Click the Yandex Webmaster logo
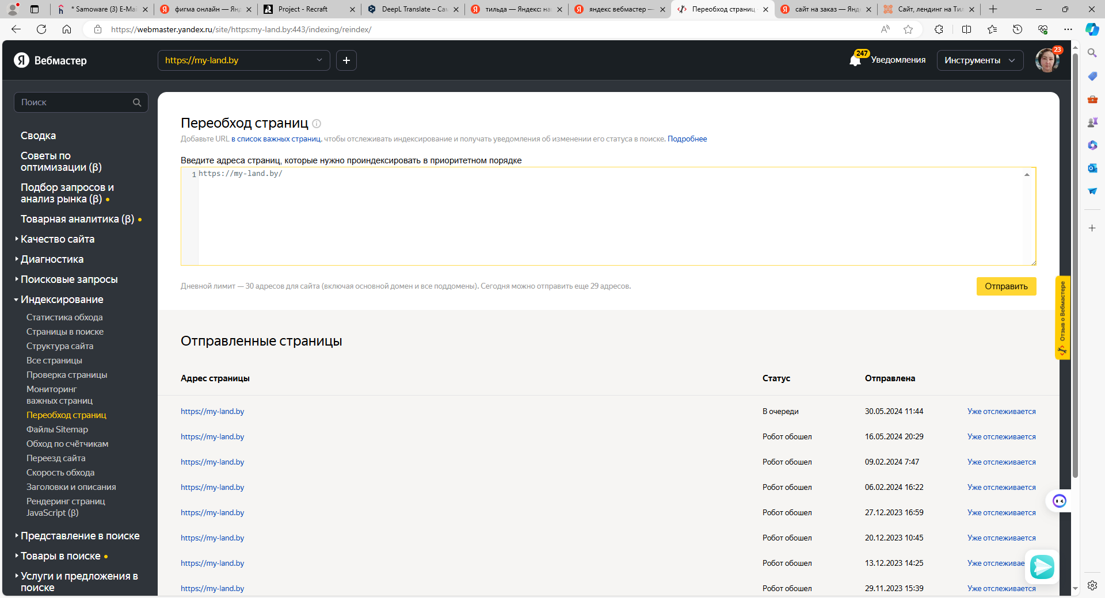This screenshot has width=1105, height=598. pyautogui.click(x=50, y=60)
